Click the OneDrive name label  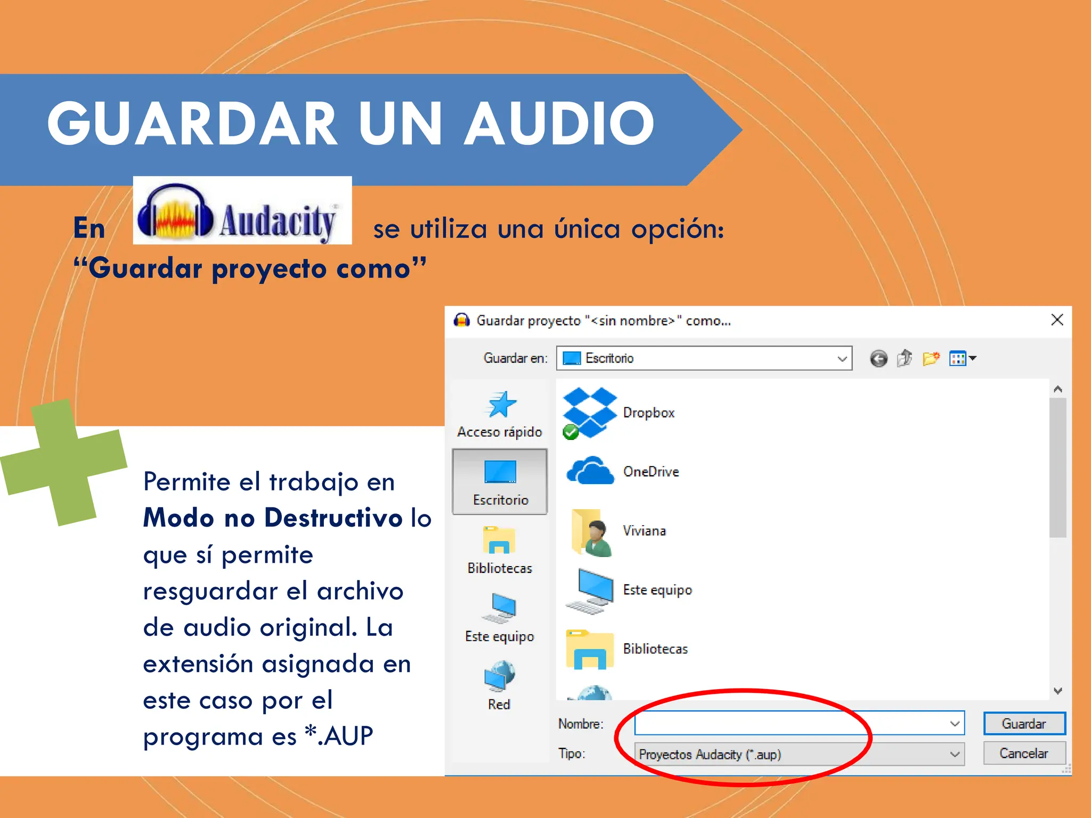pyautogui.click(x=651, y=471)
